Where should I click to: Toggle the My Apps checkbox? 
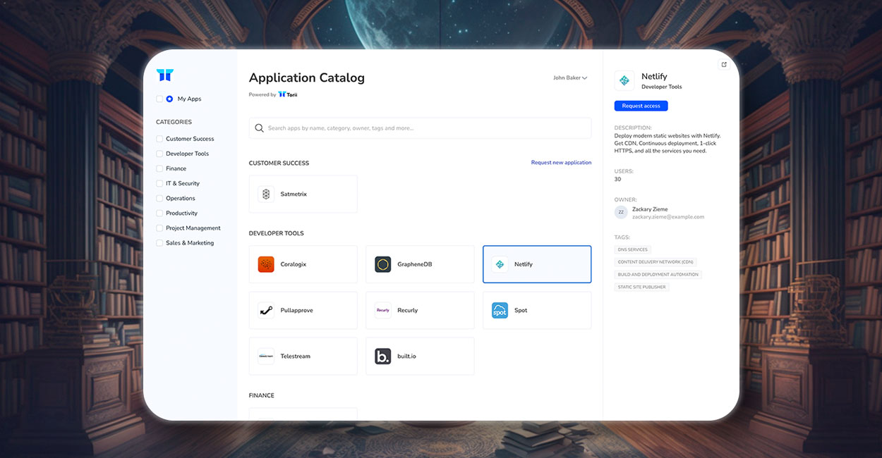pos(159,99)
